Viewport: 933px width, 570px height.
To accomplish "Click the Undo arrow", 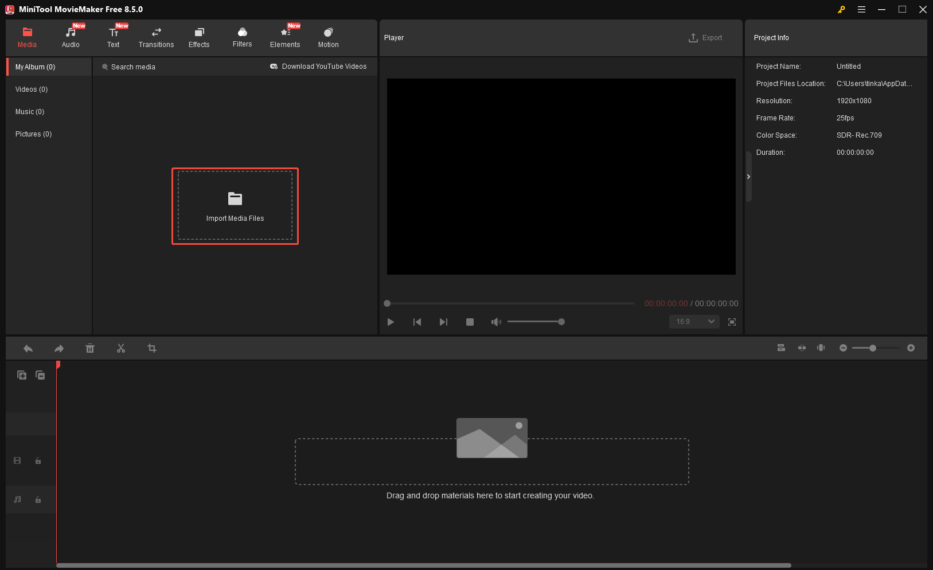I will pyautogui.click(x=28, y=348).
